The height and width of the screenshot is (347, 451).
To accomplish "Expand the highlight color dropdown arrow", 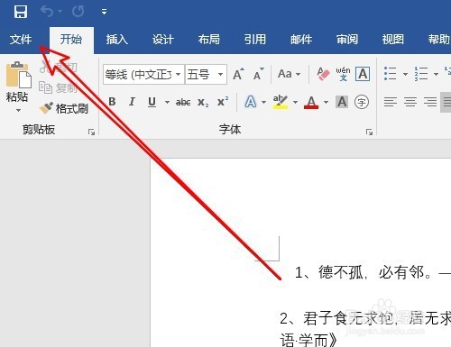I will [295, 102].
